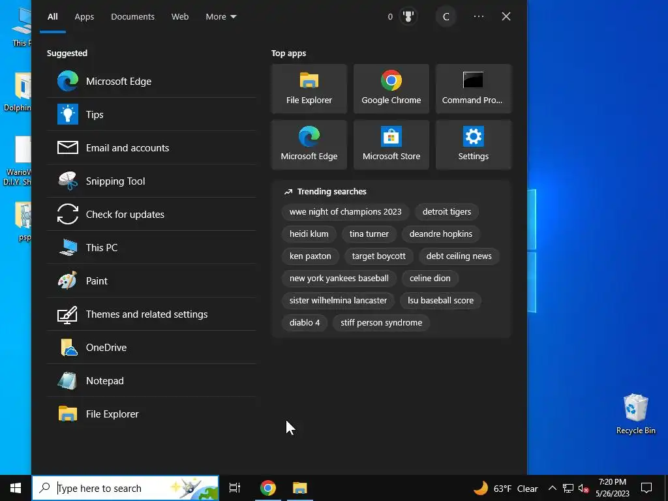Open This PC icon in Suggested list
The image size is (668, 501).
(68, 247)
